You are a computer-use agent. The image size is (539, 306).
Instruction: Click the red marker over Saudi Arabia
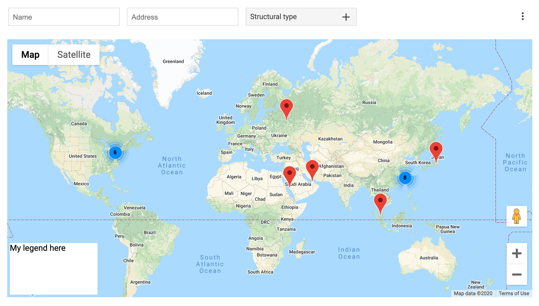click(290, 173)
